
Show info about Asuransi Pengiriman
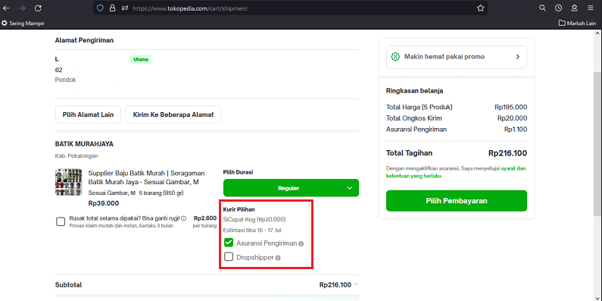(x=301, y=243)
